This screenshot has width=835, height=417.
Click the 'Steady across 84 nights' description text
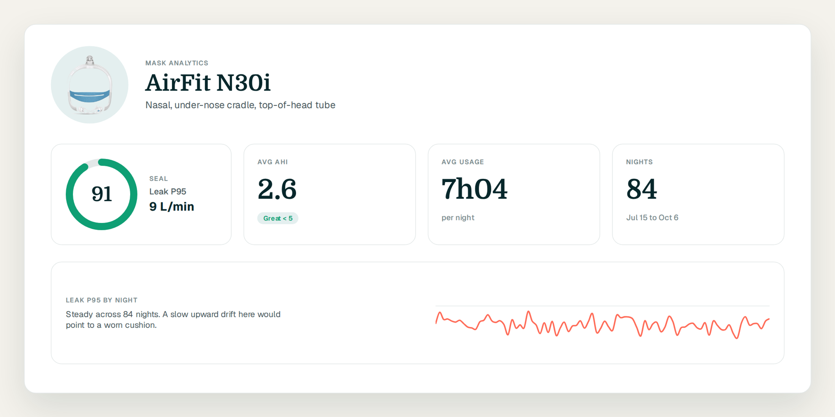pos(173,320)
